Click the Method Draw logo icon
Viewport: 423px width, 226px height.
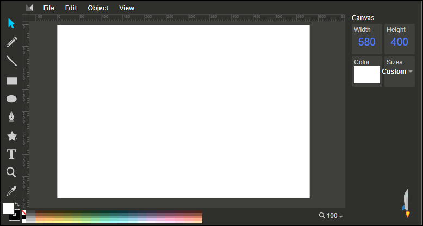(29, 8)
